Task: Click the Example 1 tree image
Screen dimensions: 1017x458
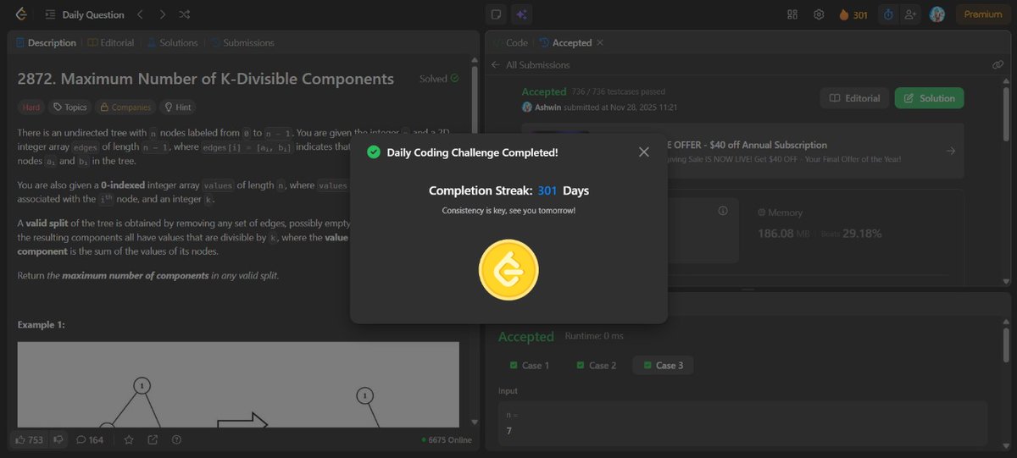Action: pos(238,384)
